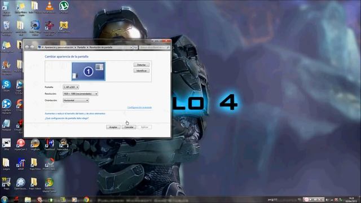Open the Windows Start menu orb

tap(5, 199)
